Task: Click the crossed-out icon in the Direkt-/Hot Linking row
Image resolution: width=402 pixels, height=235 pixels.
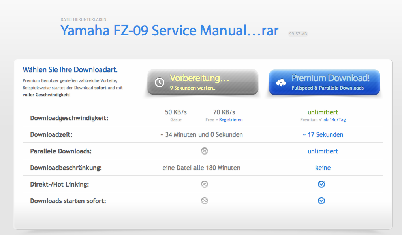Action: coord(204,184)
